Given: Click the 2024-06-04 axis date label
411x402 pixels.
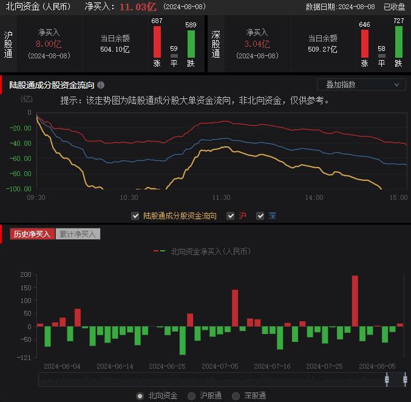Looking at the screenshot, I should (x=62, y=366).
